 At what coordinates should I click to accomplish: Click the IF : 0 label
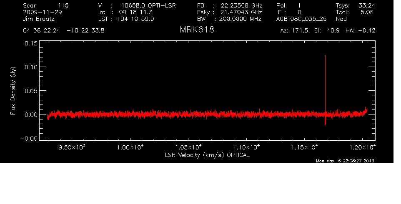point(289,12)
